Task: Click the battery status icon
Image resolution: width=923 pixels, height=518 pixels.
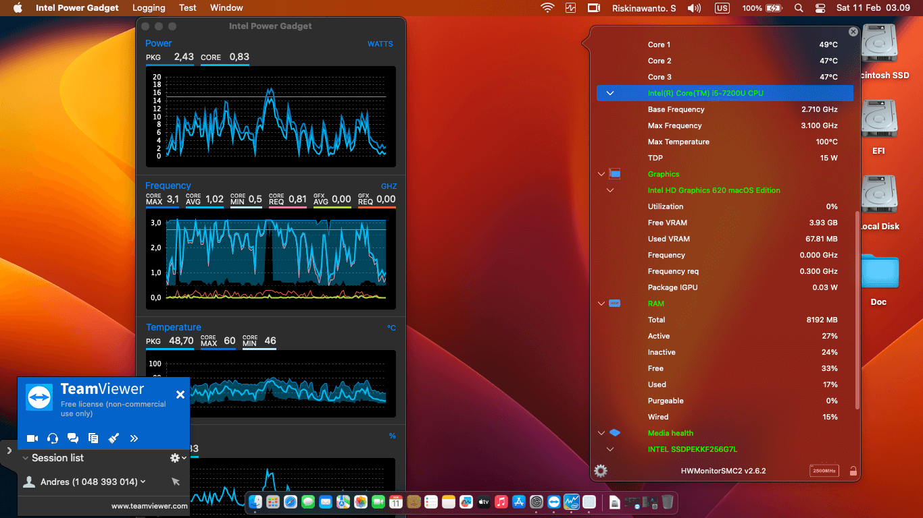Action: (x=774, y=8)
